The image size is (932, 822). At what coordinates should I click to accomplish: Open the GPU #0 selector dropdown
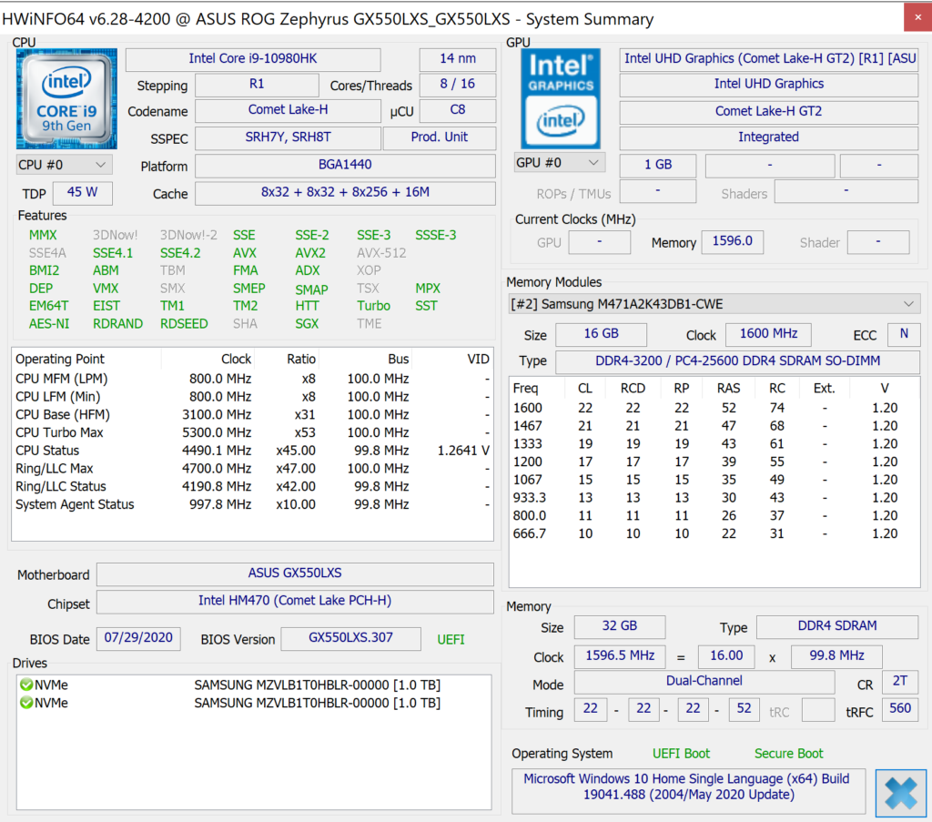559,163
